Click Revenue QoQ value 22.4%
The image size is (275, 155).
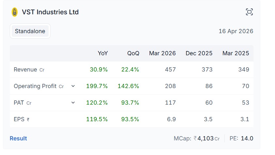point(130,70)
